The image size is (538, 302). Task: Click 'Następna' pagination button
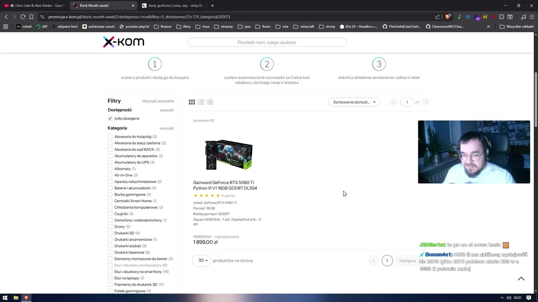tap(407, 260)
